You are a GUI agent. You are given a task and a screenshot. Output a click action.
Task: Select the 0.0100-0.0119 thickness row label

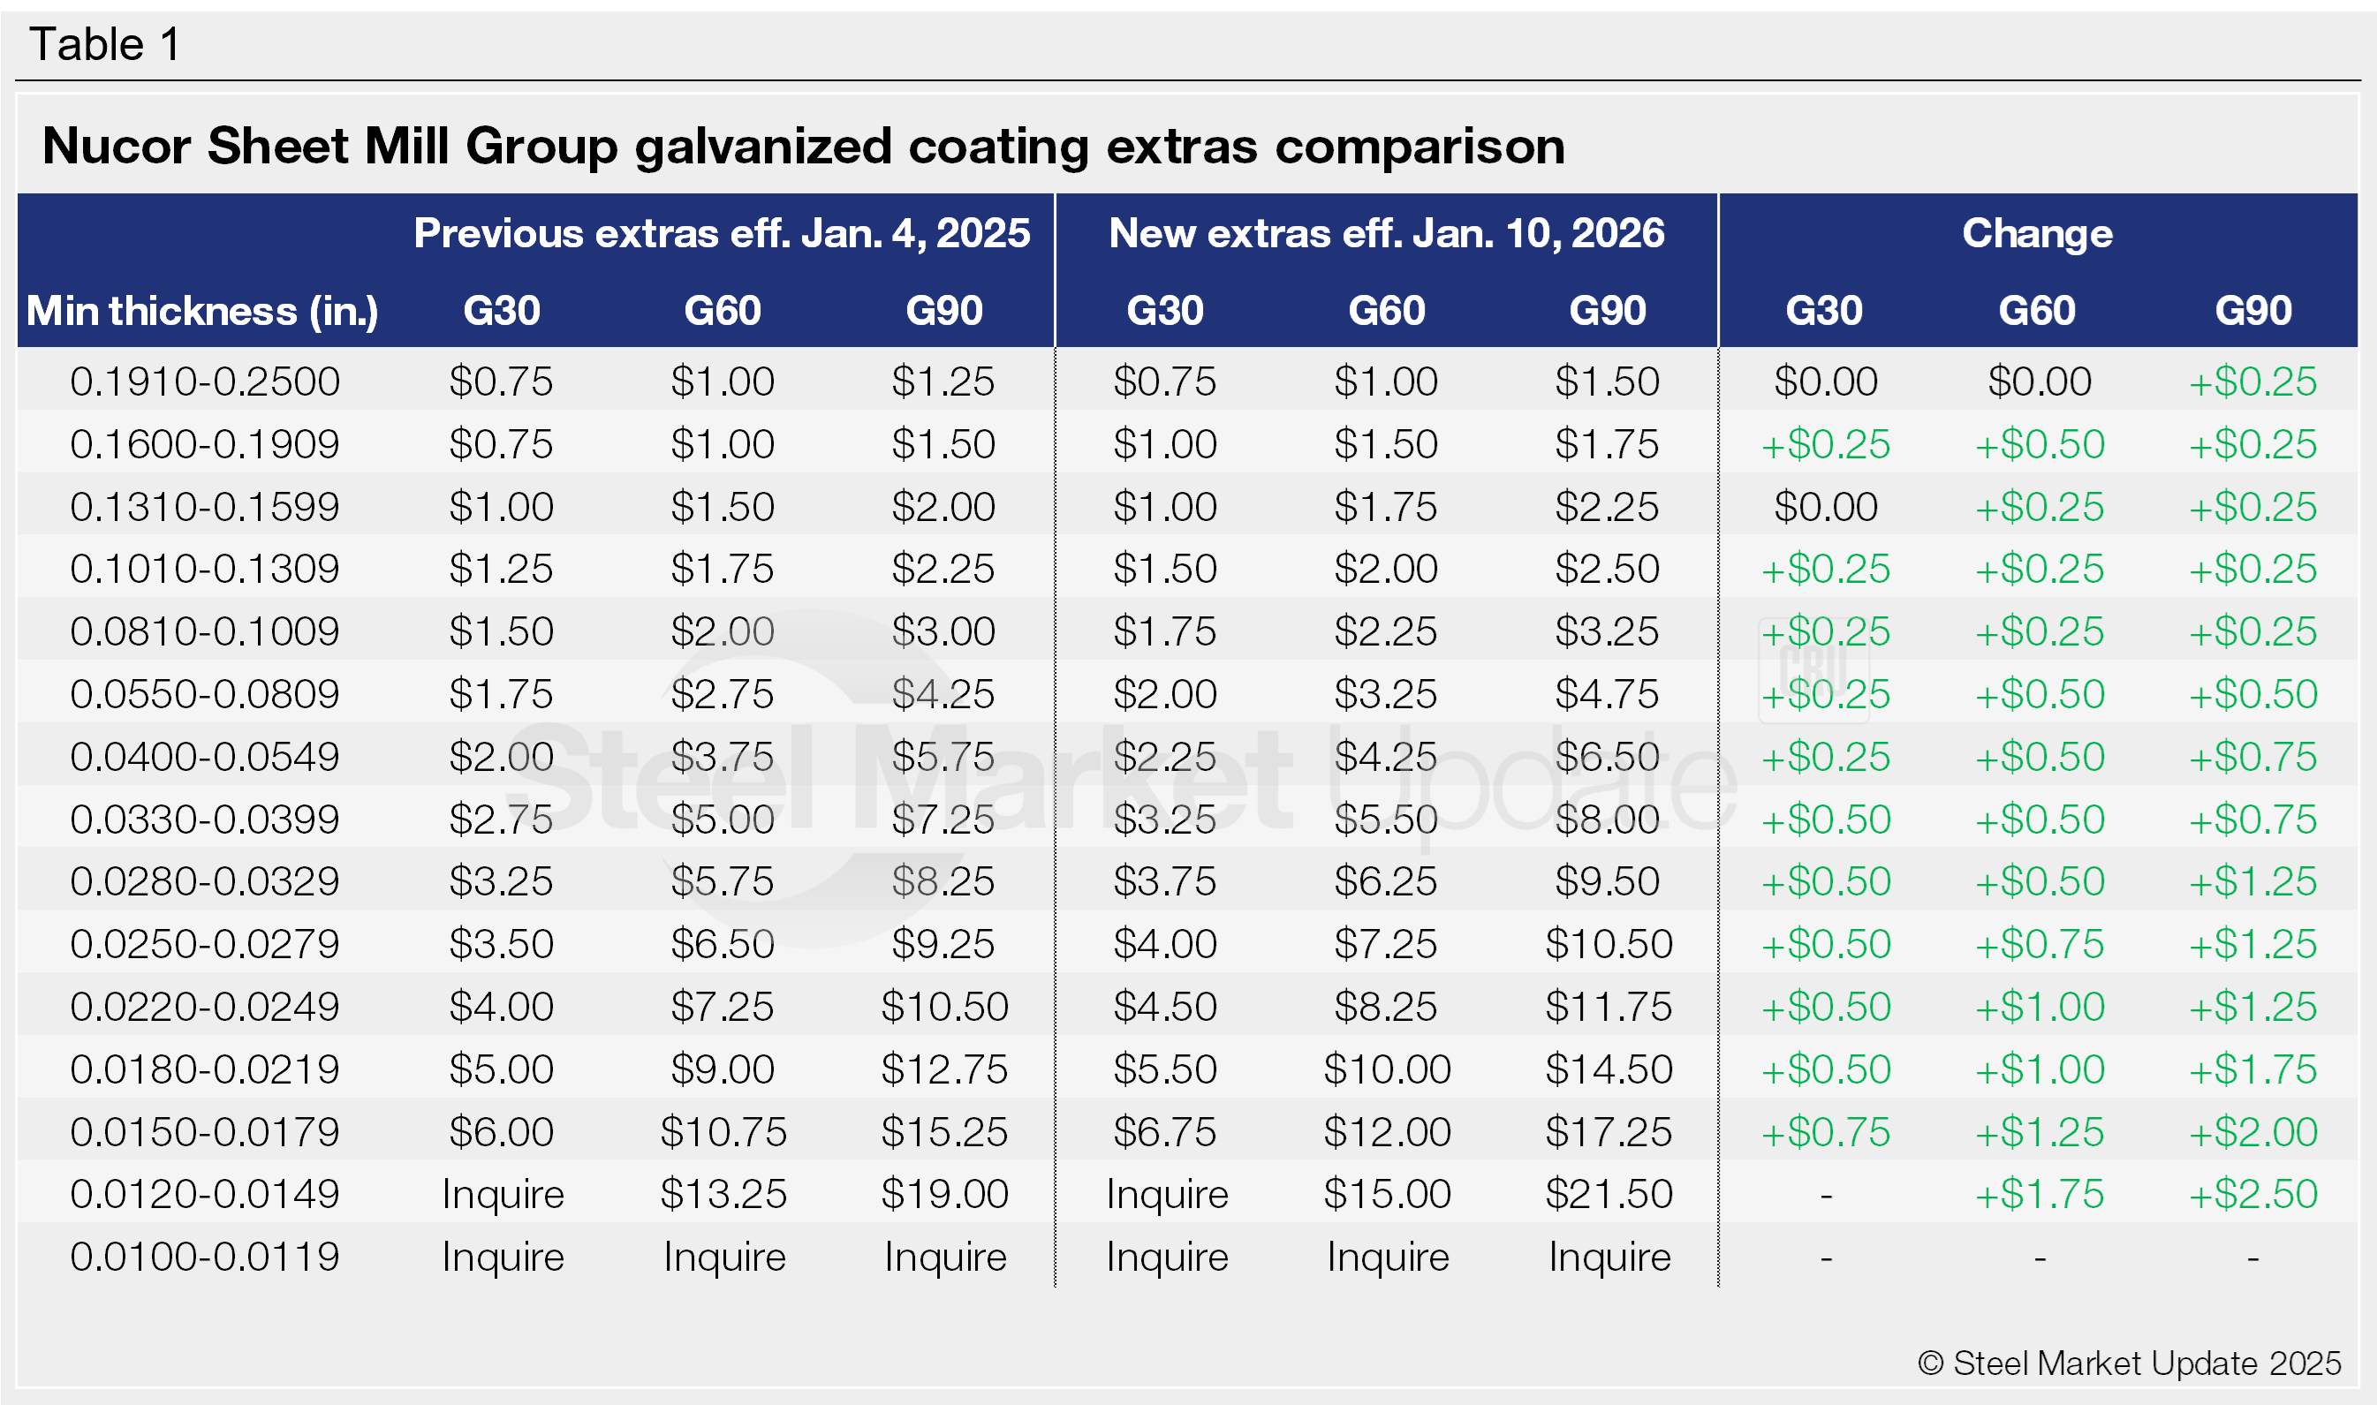[x=205, y=1257]
